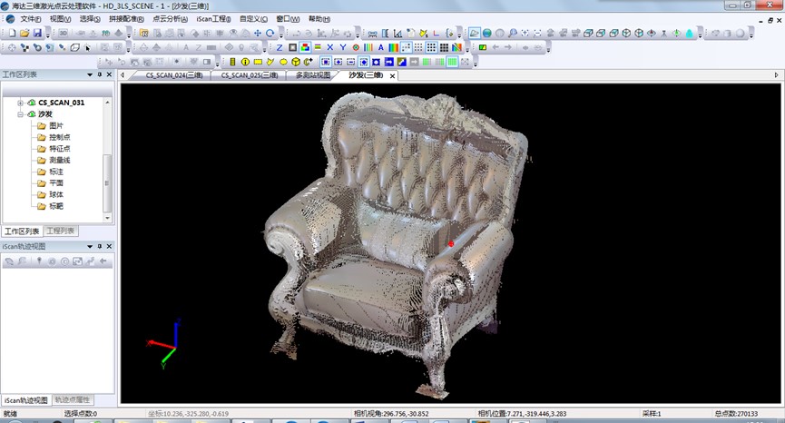Toggle the color by X axis option
785x423 pixels.
[x=330, y=47]
